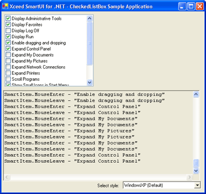Toggle Enable dragging and dropping checkbox
The image size is (206, 194).
pyautogui.click(x=8, y=43)
